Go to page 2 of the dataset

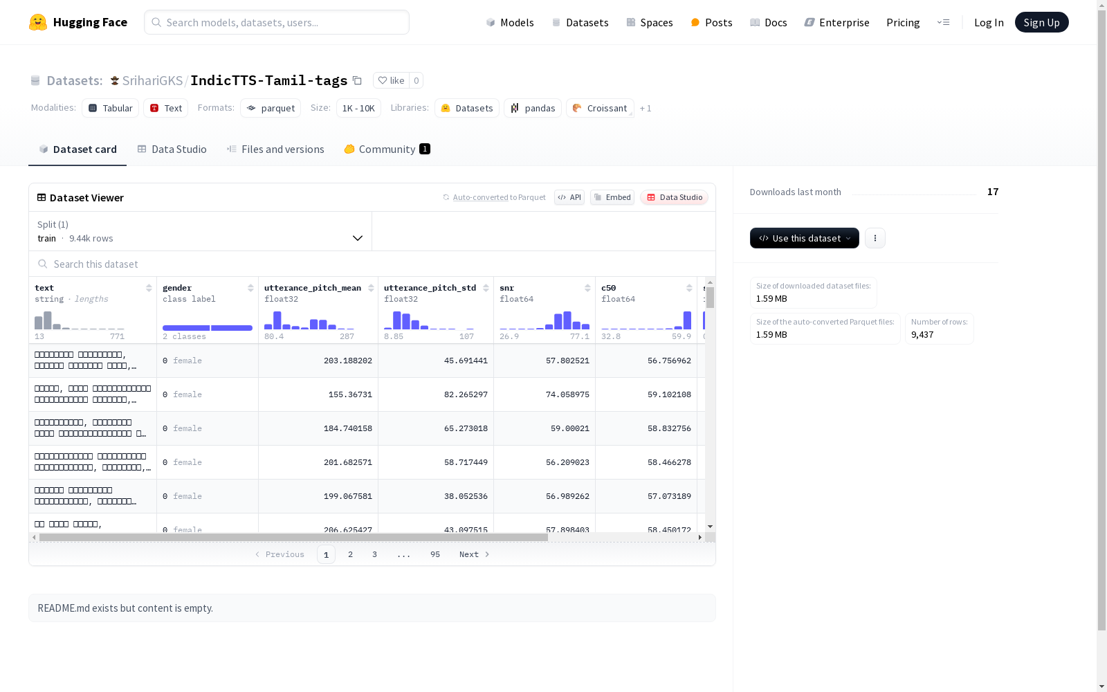pyautogui.click(x=351, y=554)
